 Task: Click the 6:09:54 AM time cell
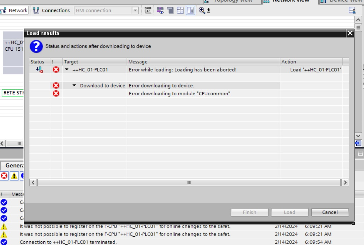click(x=318, y=242)
